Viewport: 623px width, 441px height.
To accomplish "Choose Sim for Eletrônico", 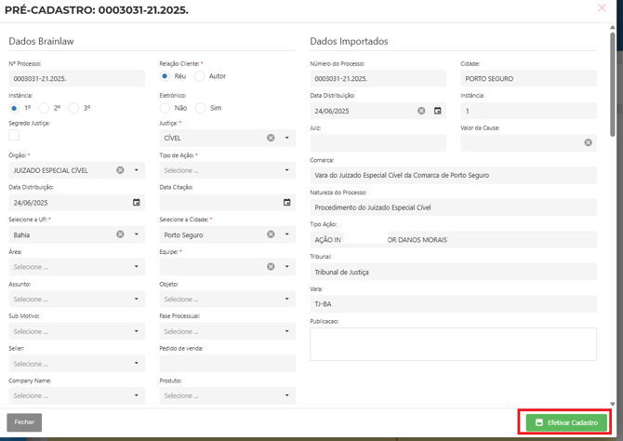I will 200,108.
